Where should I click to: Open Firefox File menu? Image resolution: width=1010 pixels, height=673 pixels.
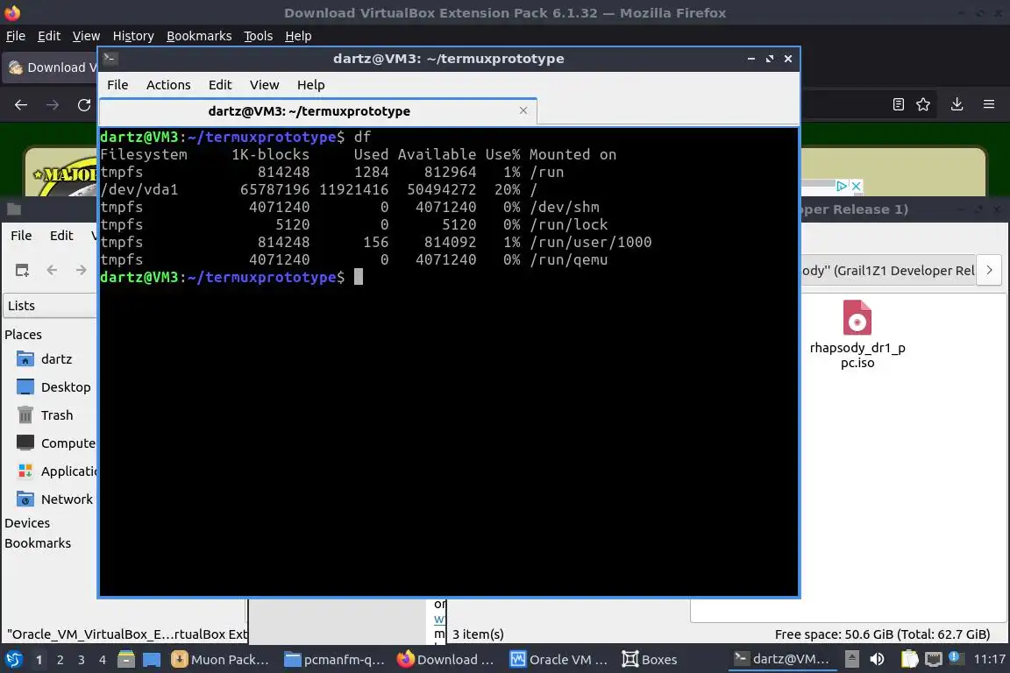click(16, 36)
